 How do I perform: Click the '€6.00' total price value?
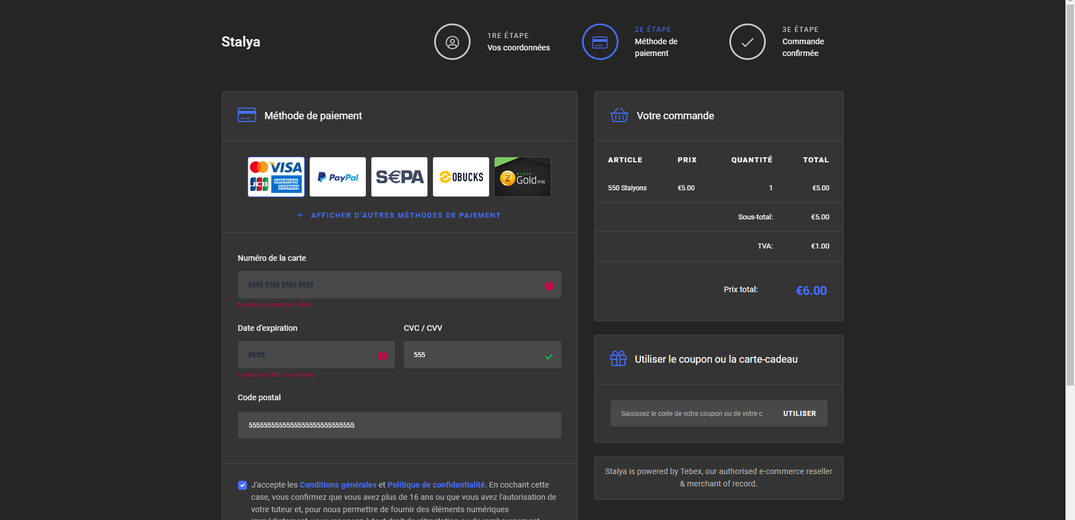click(811, 291)
